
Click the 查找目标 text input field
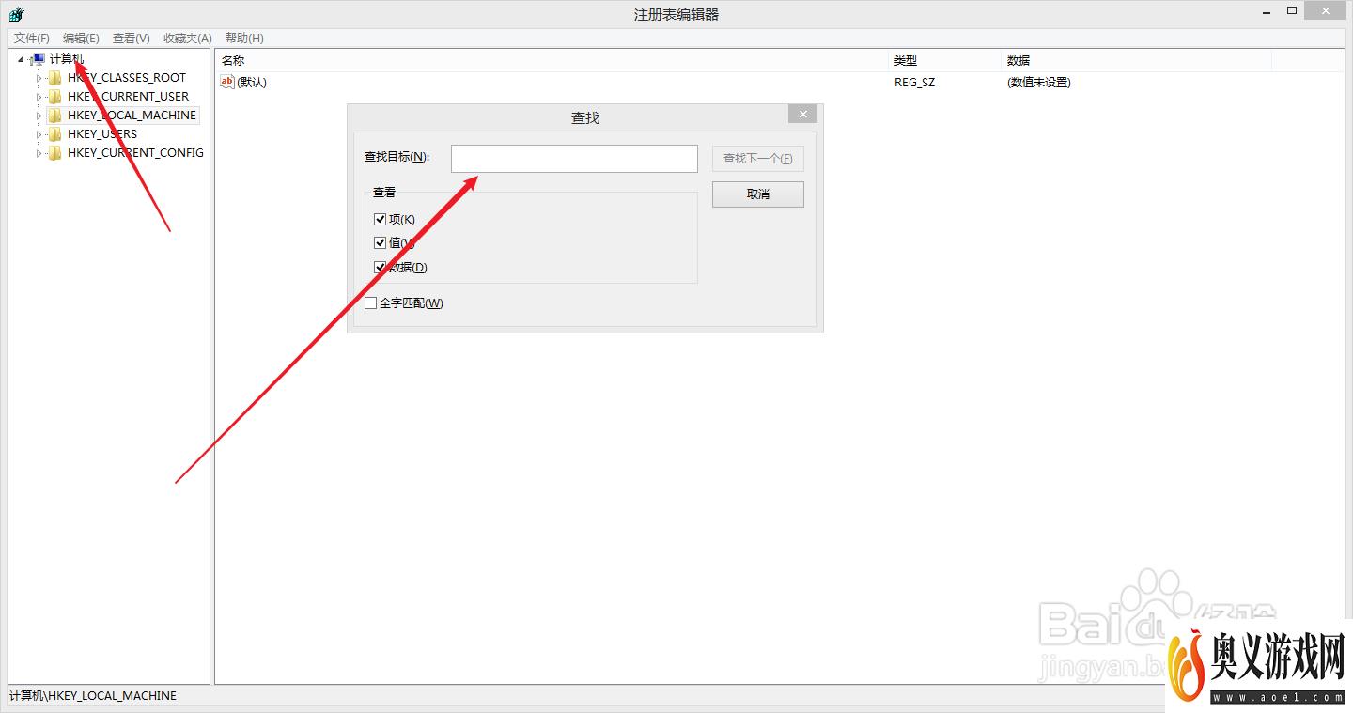click(x=574, y=159)
